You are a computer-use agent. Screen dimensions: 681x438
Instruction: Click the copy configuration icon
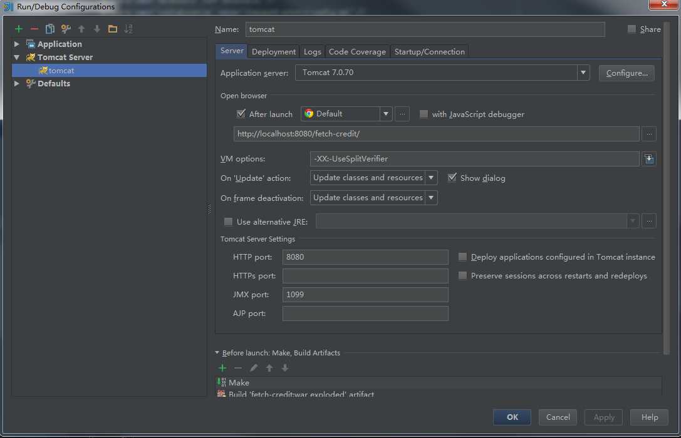pos(50,29)
